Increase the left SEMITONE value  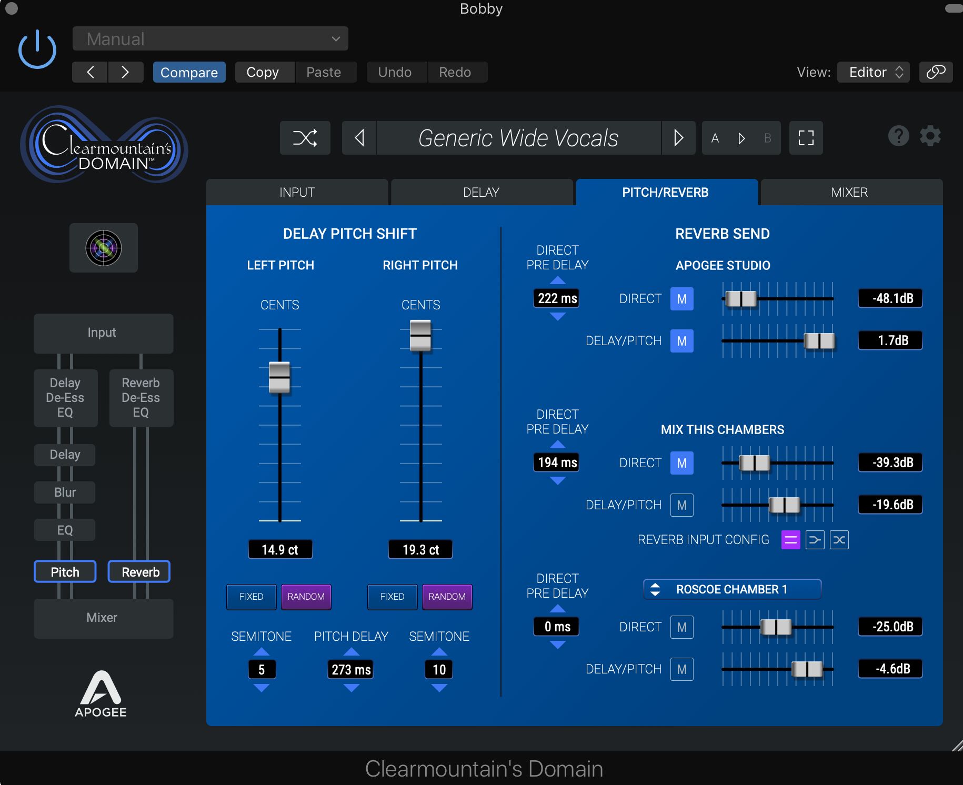click(262, 652)
